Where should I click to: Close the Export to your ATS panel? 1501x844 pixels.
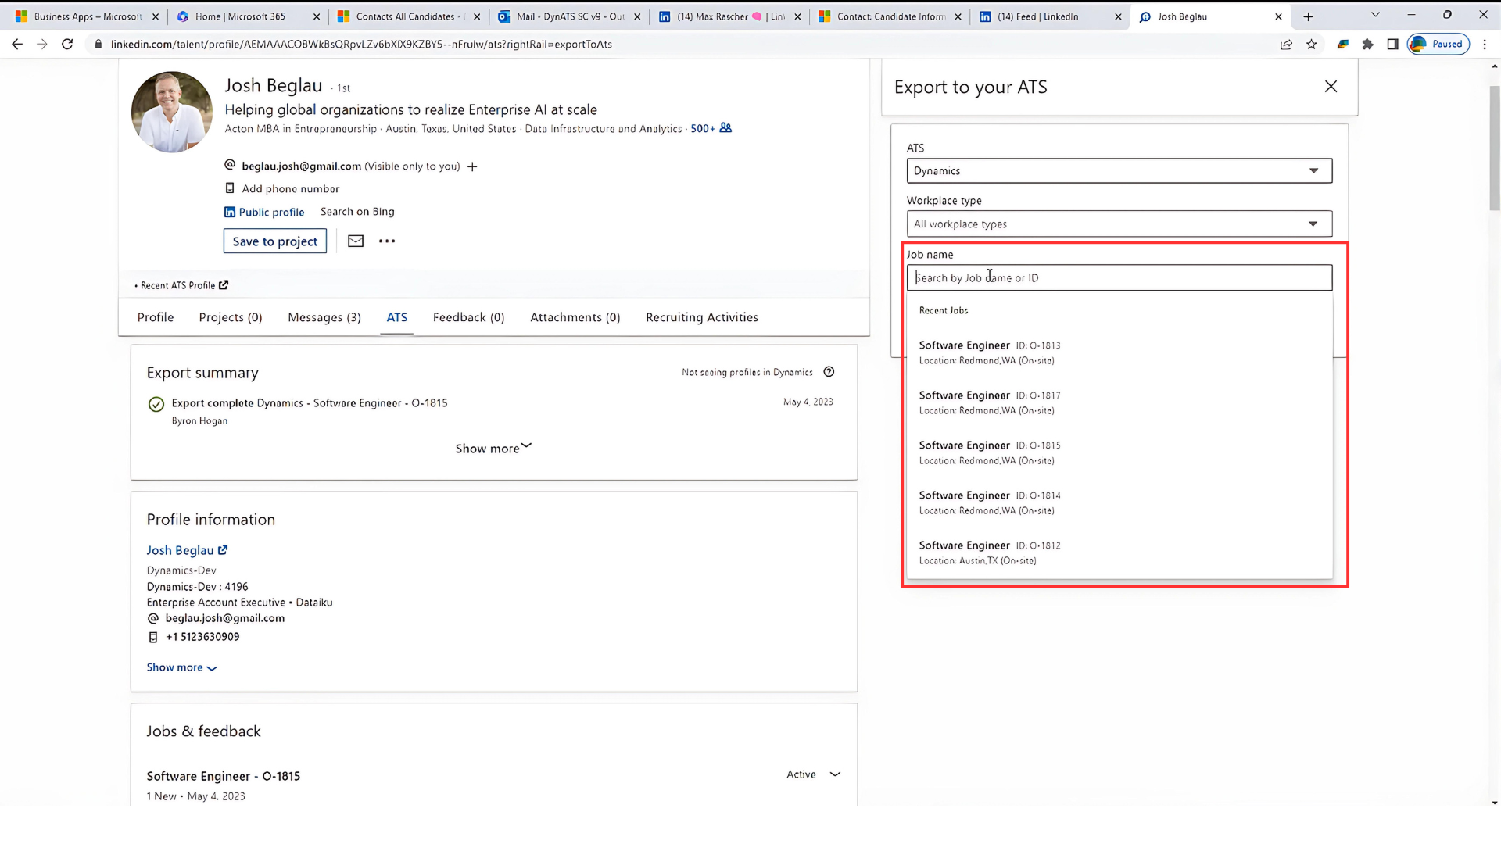[x=1331, y=87]
